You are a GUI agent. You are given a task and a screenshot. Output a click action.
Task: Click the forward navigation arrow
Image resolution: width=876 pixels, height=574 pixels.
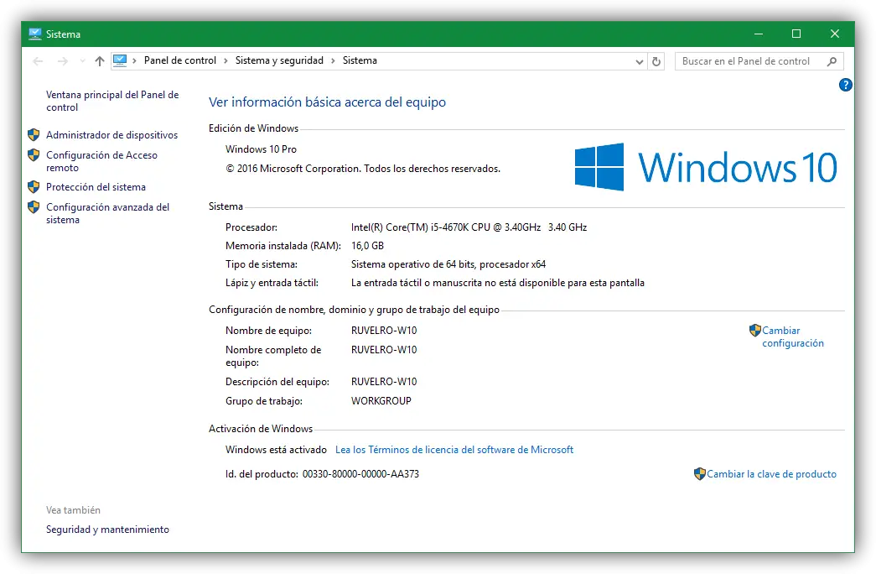click(63, 61)
